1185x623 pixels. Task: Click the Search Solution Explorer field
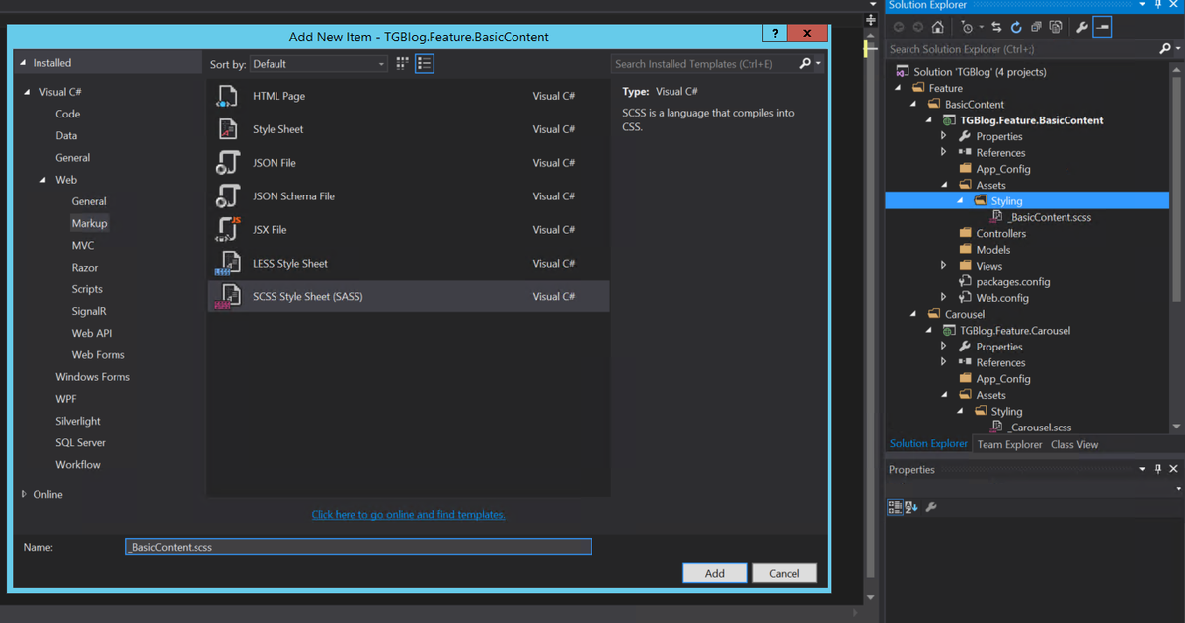click(x=1020, y=48)
